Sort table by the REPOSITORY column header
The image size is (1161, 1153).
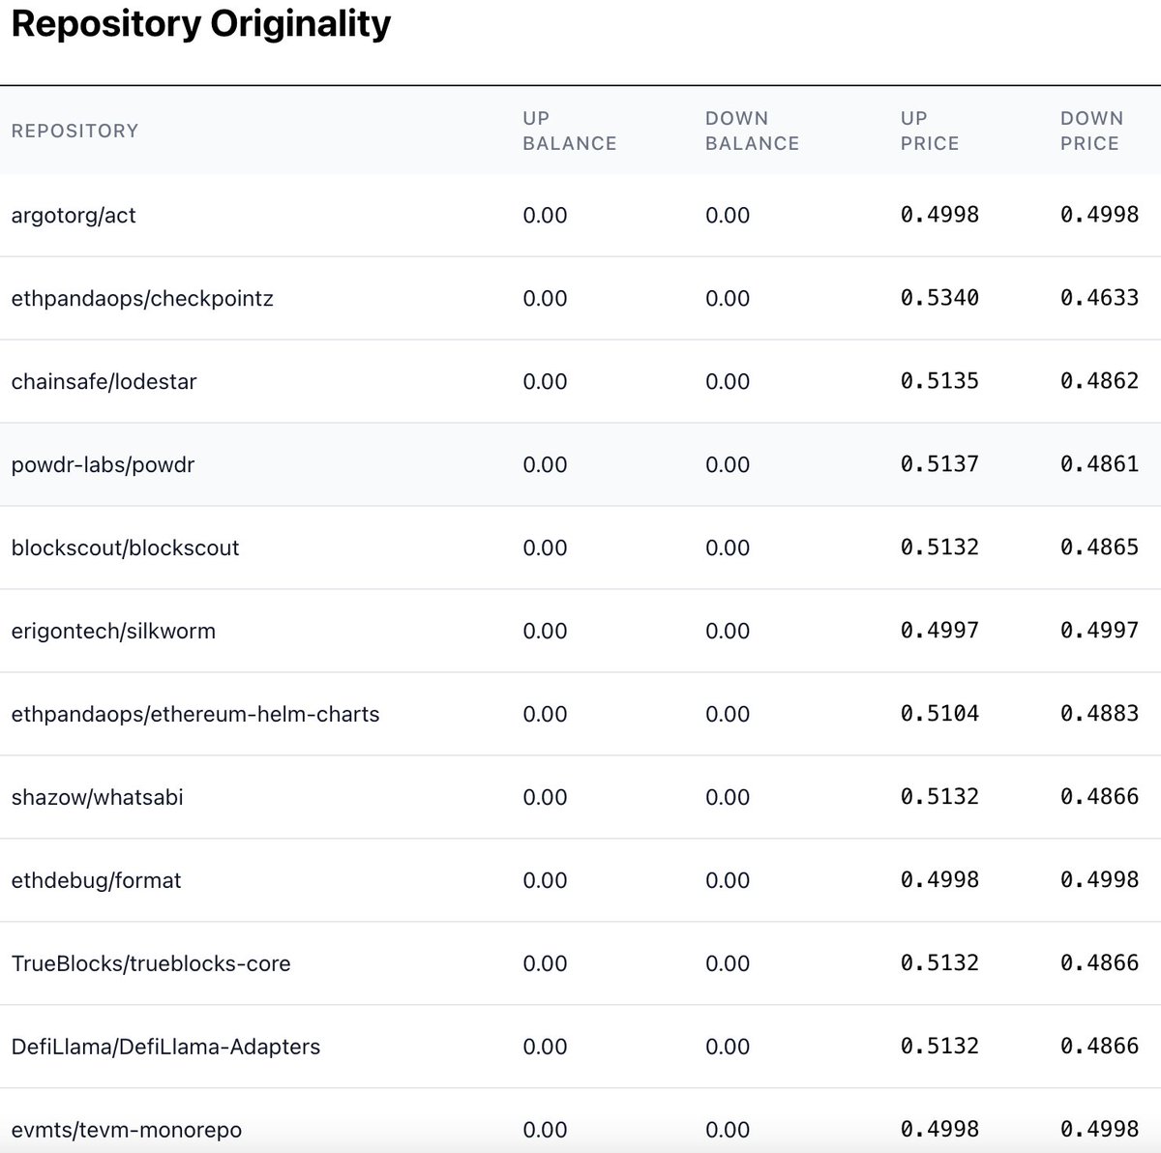74,131
